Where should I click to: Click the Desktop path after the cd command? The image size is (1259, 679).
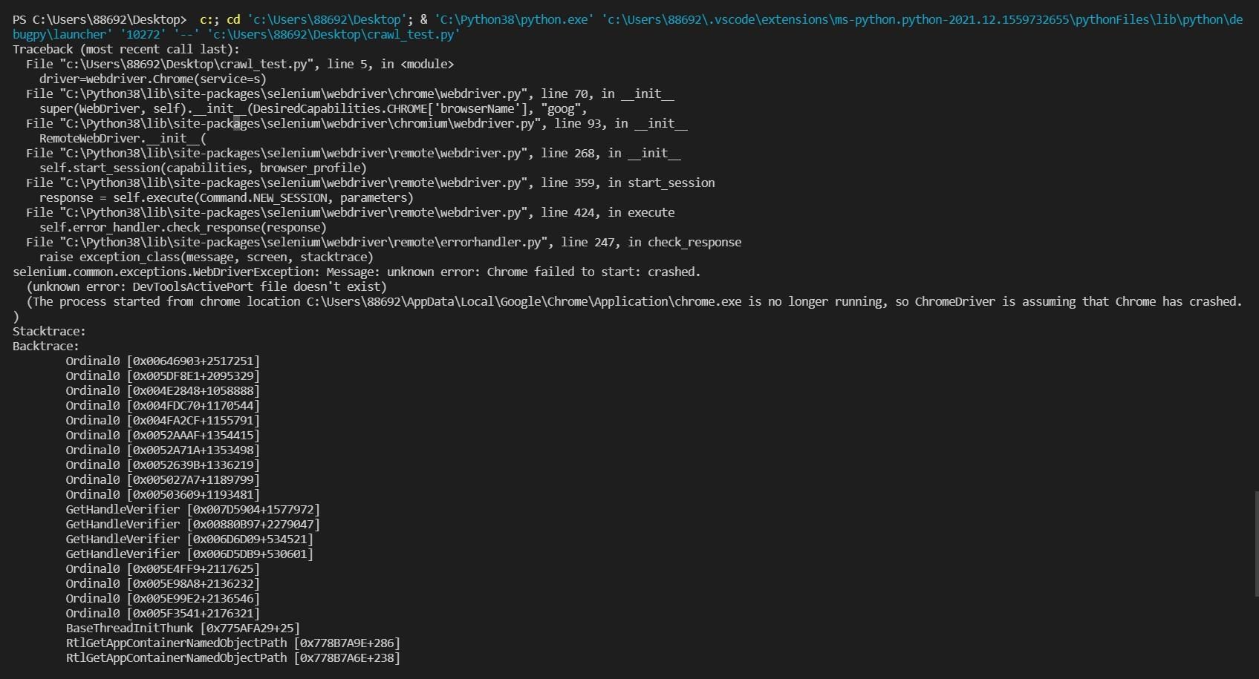(x=327, y=20)
